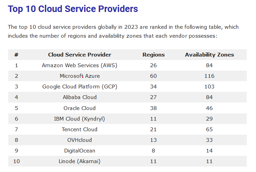This screenshot has width=256, height=172.
Task: Click rank number '9' in DigitalOcean row
Action: tap(16, 151)
